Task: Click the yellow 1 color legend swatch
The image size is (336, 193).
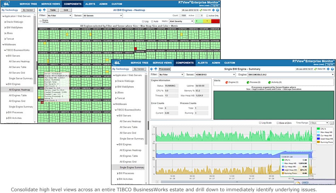Action: (x=207, y=21)
